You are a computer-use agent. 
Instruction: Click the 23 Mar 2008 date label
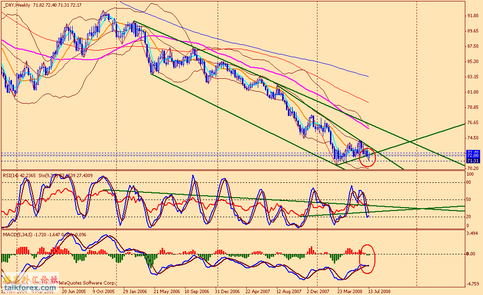click(350, 291)
